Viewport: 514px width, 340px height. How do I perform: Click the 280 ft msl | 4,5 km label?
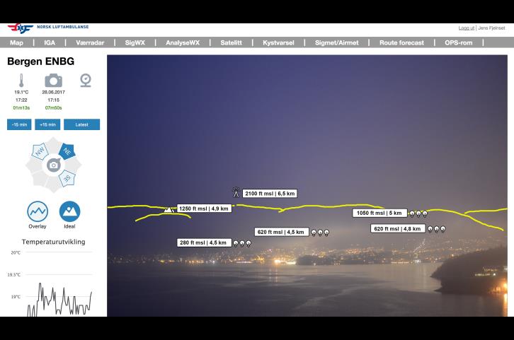203,242
